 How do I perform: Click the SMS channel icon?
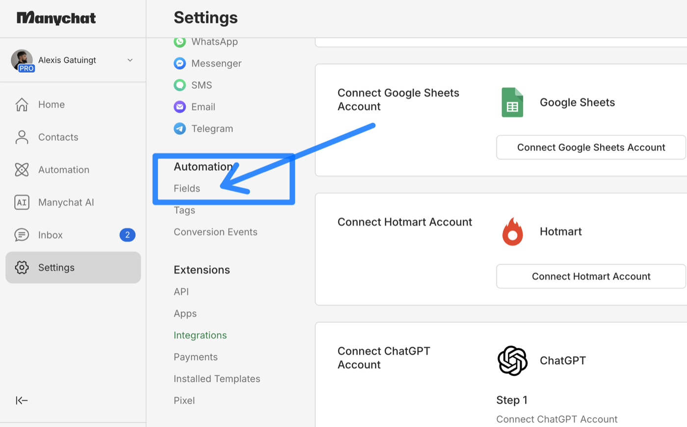[180, 85]
